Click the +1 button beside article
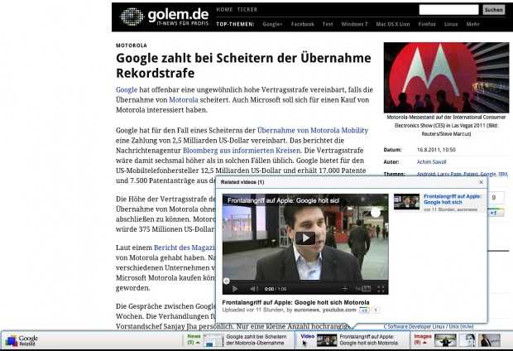Image resolution: width=513 pixels, height=351 pixels. (494, 213)
